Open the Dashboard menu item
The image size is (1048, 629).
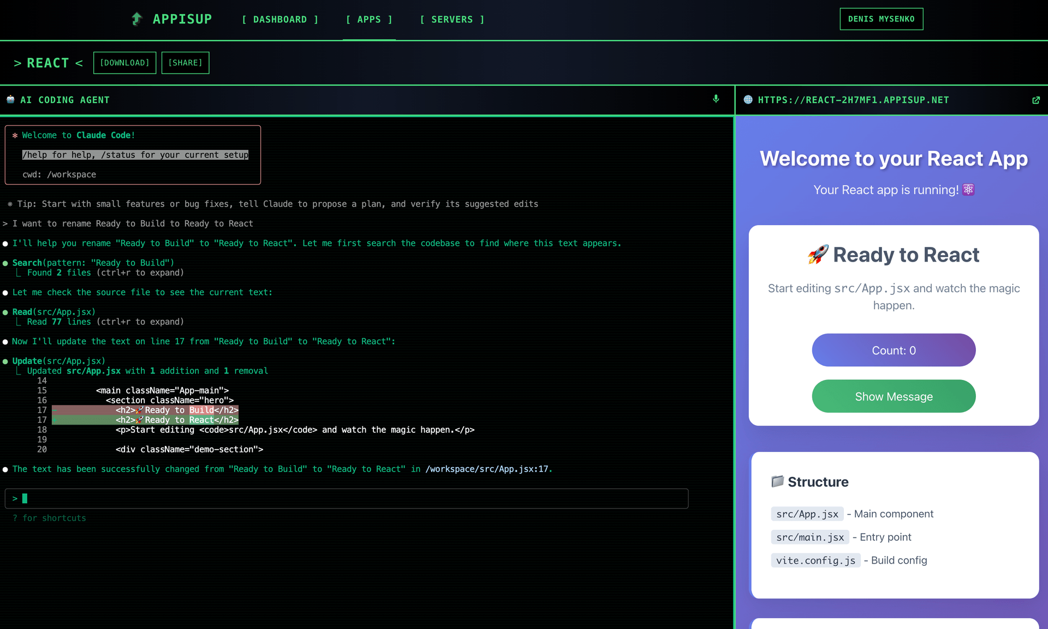(x=280, y=20)
